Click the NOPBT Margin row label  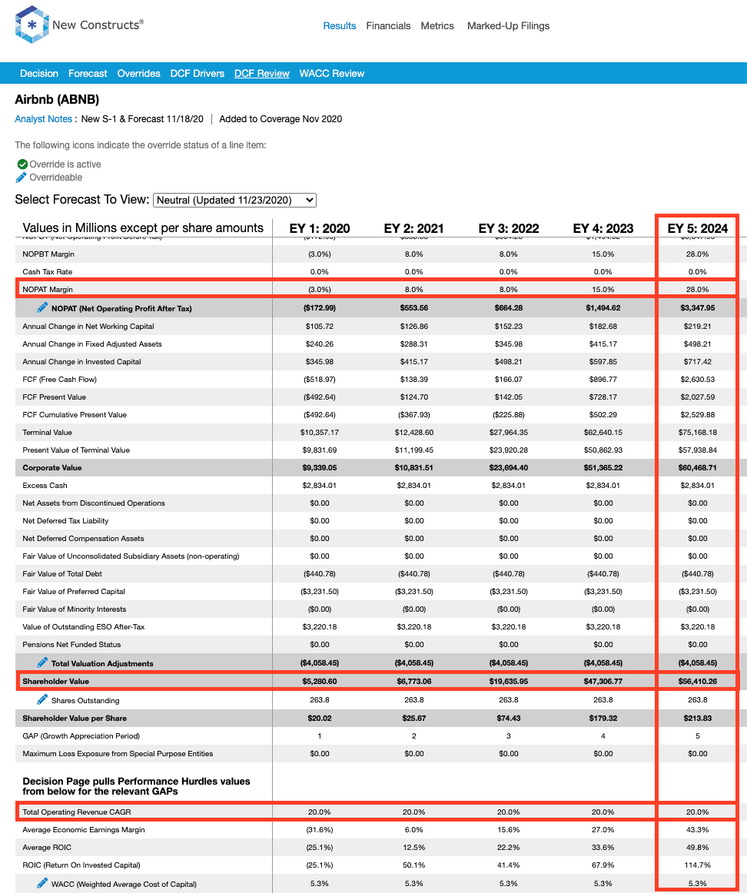click(48, 254)
